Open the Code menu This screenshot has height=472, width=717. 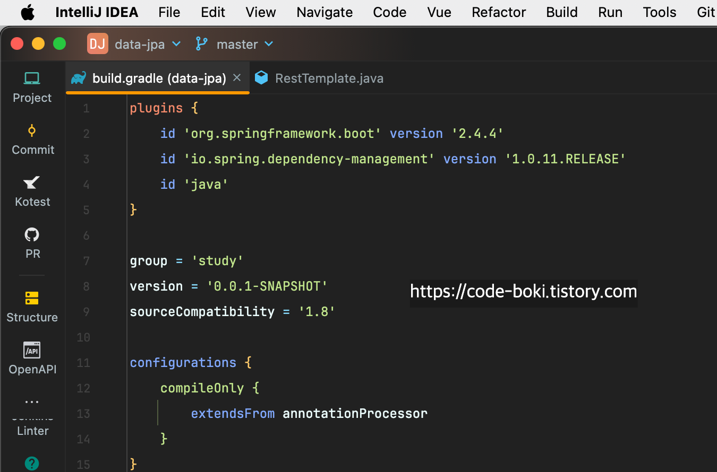pos(390,12)
